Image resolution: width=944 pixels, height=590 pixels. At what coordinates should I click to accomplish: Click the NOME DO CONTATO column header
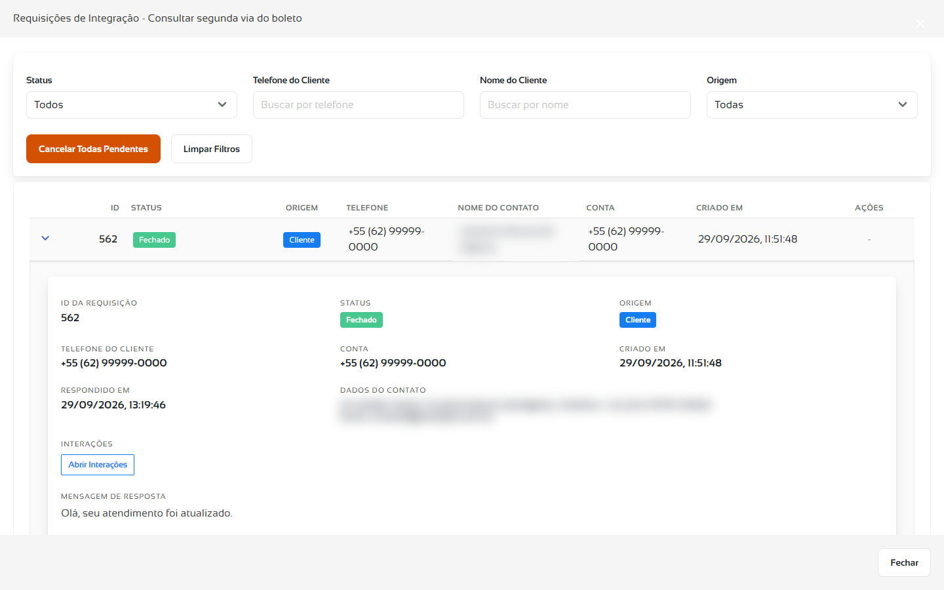(x=498, y=208)
